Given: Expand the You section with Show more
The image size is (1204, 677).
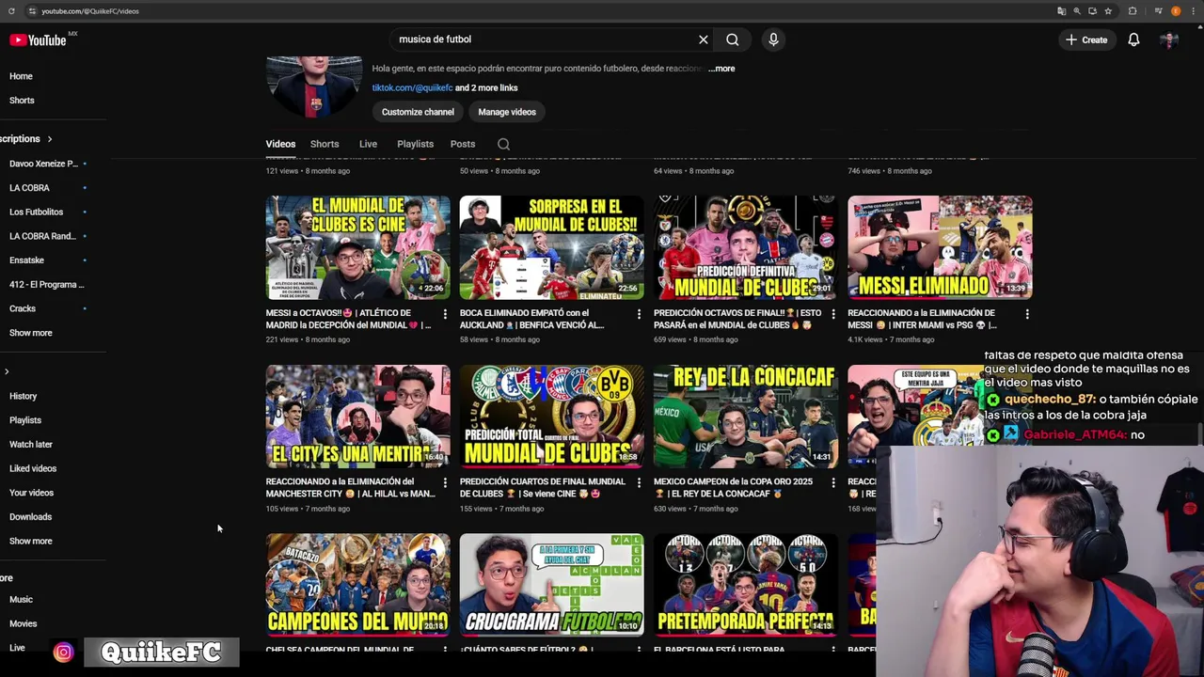Looking at the screenshot, I should pyautogui.click(x=31, y=542).
